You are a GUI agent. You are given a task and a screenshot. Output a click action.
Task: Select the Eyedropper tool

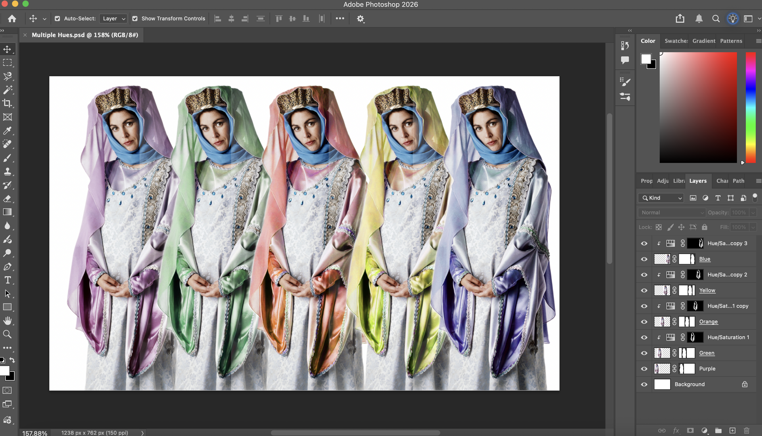coord(8,131)
